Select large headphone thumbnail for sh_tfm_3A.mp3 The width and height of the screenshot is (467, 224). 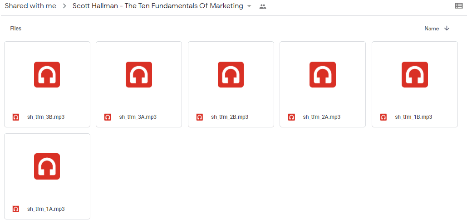pyautogui.click(x=139, y=75)
